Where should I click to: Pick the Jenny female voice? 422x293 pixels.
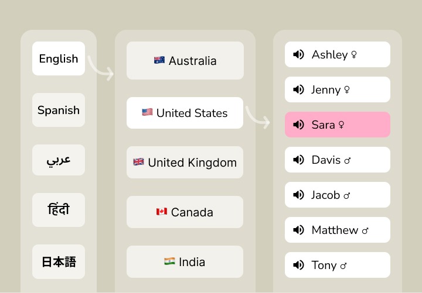[x=338, y=89]
